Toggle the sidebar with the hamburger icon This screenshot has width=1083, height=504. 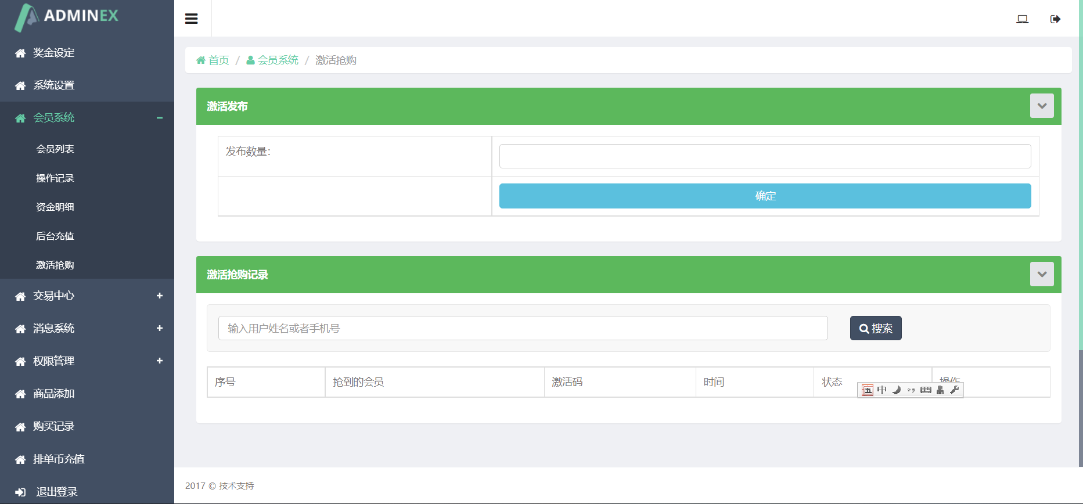[192, 19]
